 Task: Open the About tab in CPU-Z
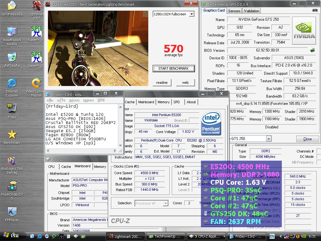(191, 102)
